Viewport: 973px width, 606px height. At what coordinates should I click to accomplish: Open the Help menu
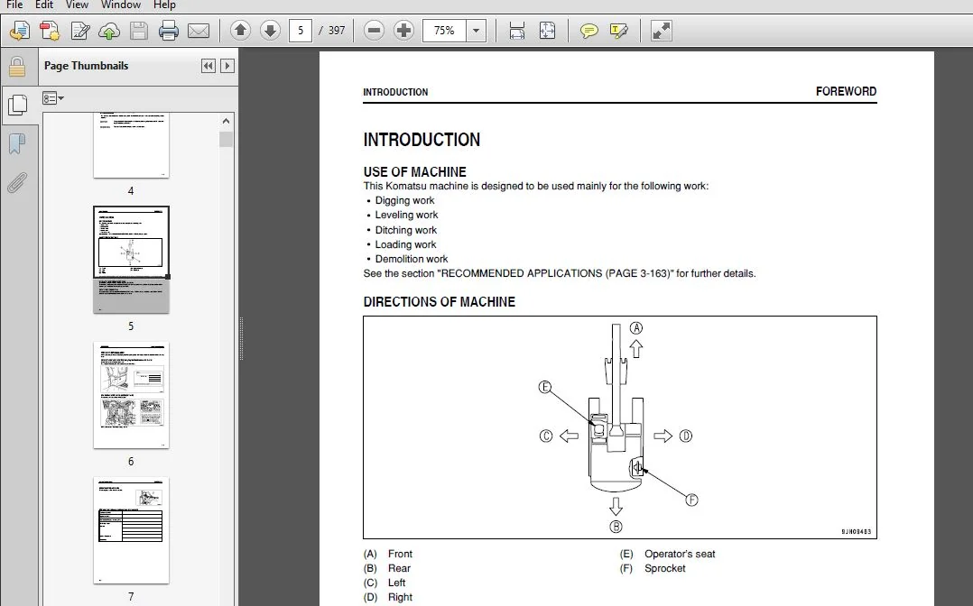point(164,5)
